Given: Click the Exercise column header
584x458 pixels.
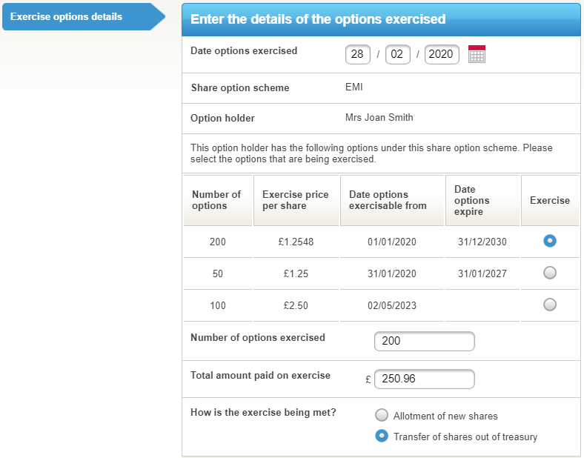Looking at the screenshot, I should [x=550, y=200].
